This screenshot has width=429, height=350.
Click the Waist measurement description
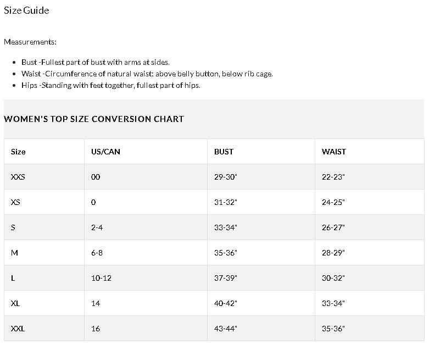(x=147, y=74)
